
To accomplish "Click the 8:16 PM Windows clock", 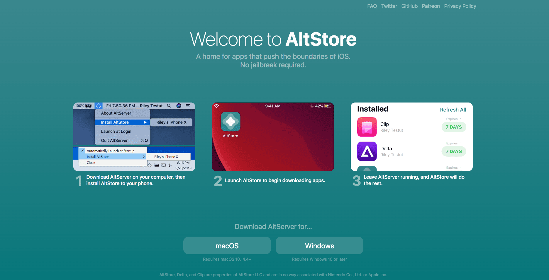I will 183,163.
